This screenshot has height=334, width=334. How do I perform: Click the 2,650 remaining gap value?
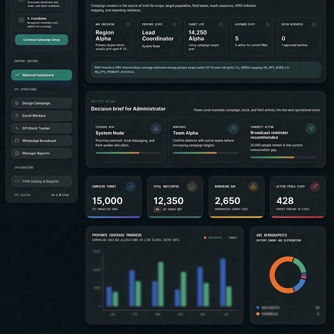[x=227, y=201]
